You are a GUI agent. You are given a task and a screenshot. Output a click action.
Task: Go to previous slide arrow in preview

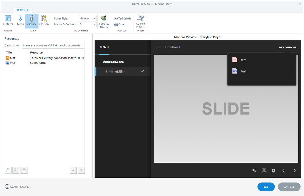(284, 171)
